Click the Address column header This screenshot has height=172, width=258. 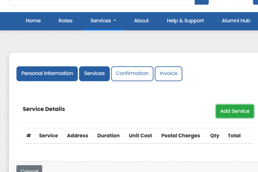[77, 135]
